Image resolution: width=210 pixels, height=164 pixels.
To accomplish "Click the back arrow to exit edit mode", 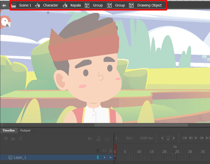I will pos(4,5).
